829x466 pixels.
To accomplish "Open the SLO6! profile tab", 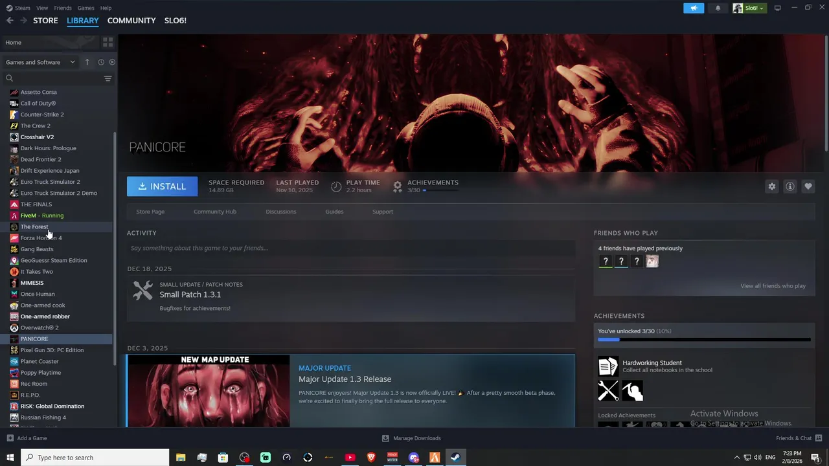I will coord(176,21).
